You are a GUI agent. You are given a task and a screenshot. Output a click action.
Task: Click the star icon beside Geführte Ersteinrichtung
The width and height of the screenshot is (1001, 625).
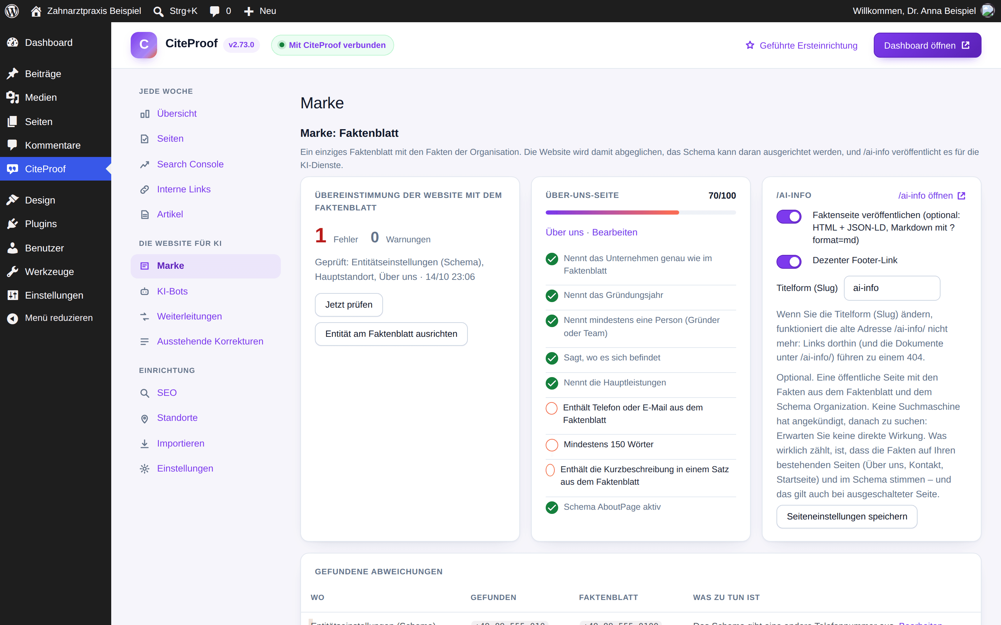tap(750, 45)
